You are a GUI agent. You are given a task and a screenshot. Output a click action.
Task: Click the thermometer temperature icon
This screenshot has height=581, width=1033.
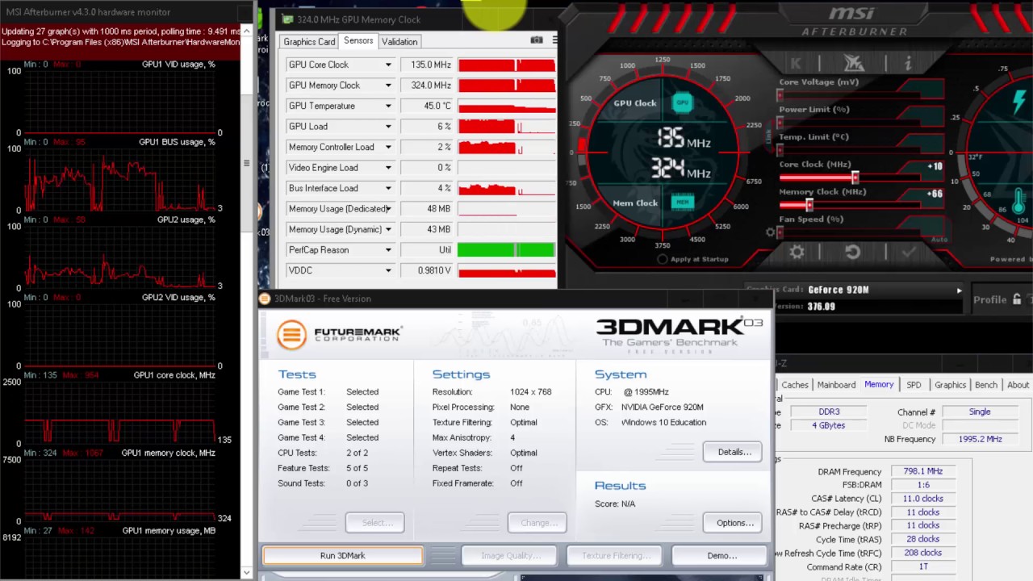1018,200
